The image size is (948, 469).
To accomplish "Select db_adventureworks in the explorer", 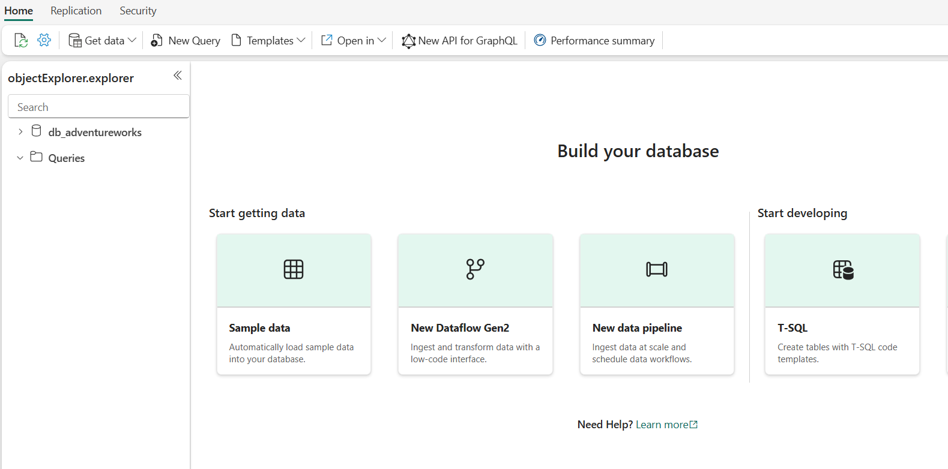I will click(x=95, y=133).
